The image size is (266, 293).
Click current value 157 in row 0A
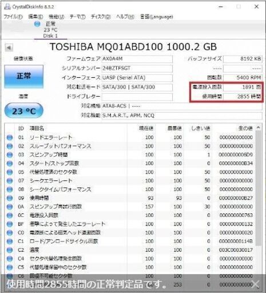[x=149, y=207]
